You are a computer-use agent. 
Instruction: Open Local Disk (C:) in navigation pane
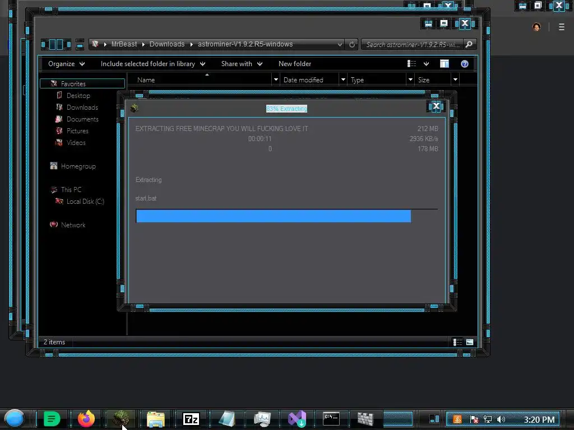[85, 202]
